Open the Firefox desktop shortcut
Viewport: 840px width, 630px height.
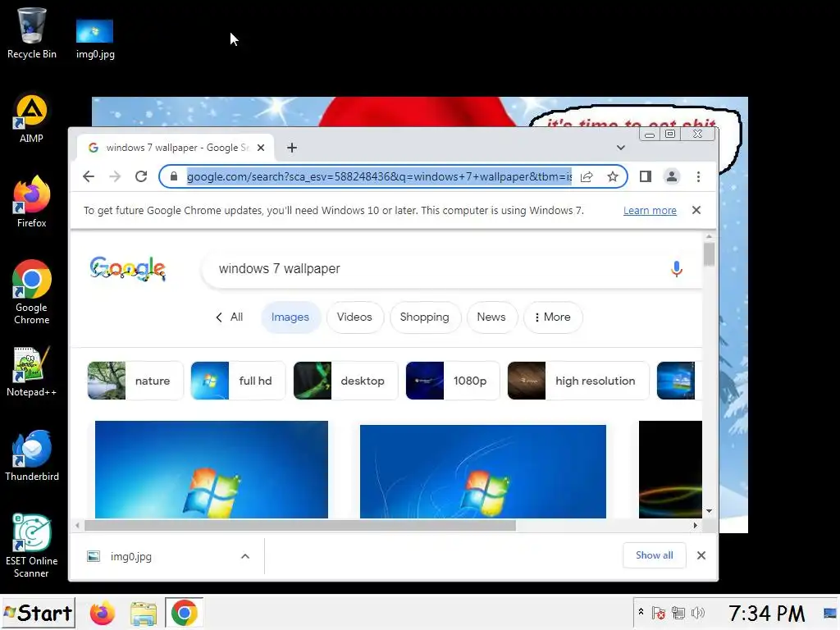(x=32, y=202)
